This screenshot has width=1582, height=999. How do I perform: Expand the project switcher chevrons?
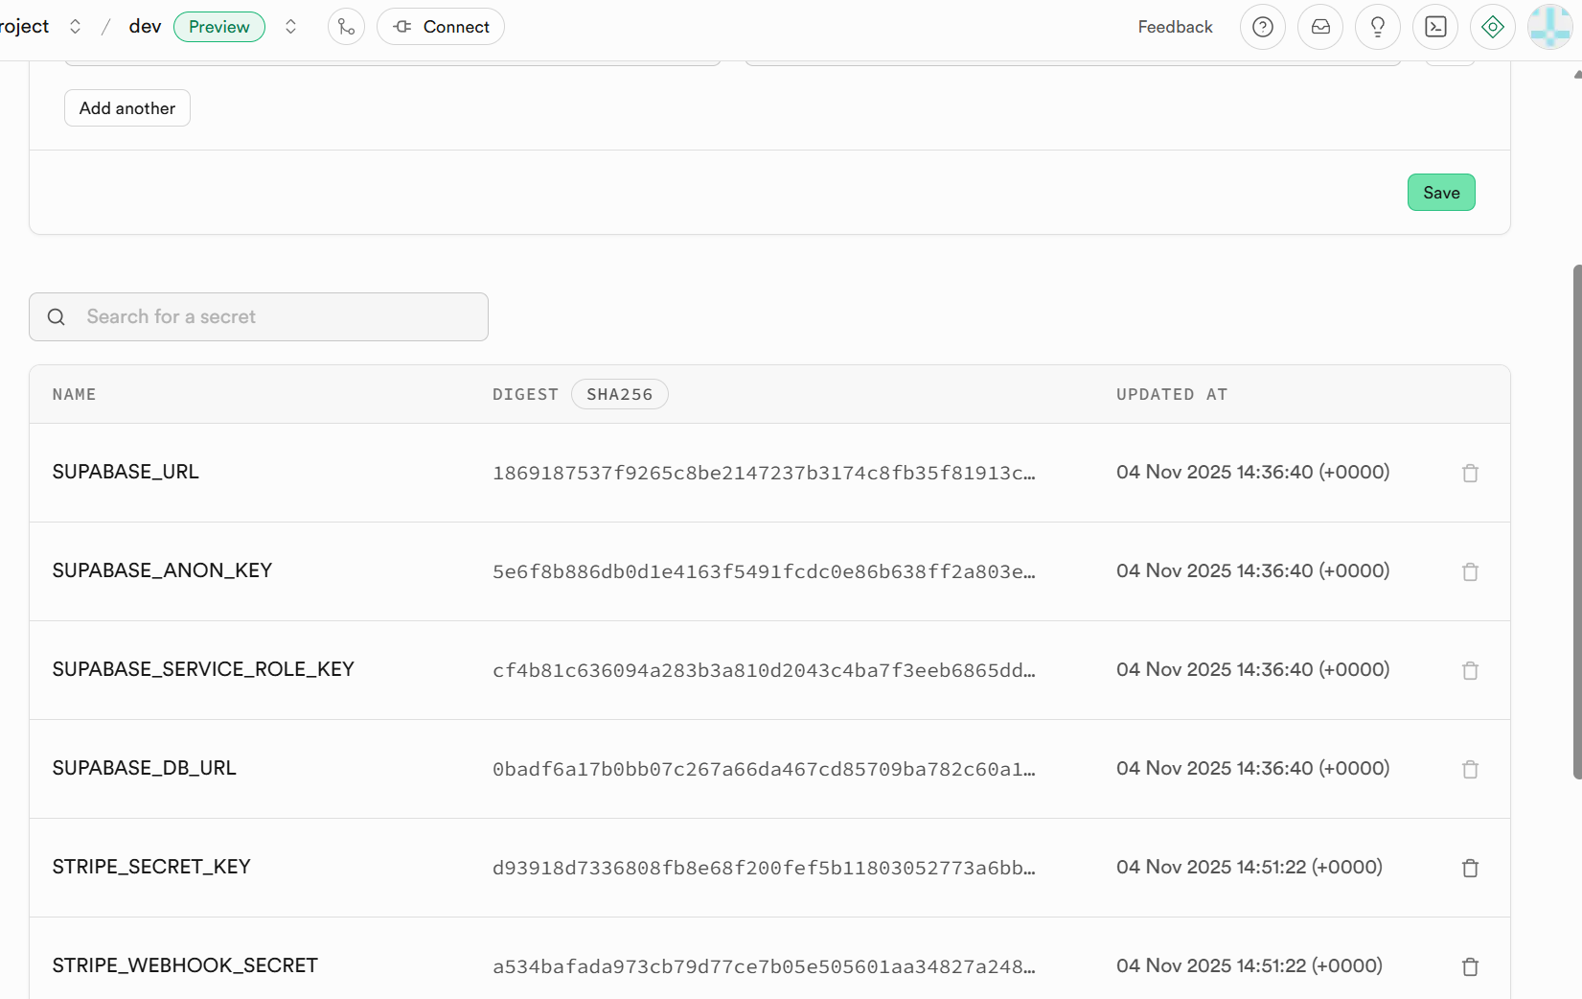75,27
